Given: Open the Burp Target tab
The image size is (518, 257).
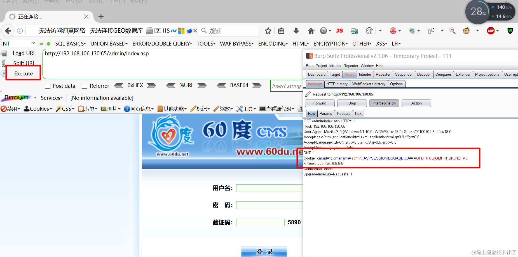Looking at the screenshot, I should pyautogui.click(x=335, y=75).
